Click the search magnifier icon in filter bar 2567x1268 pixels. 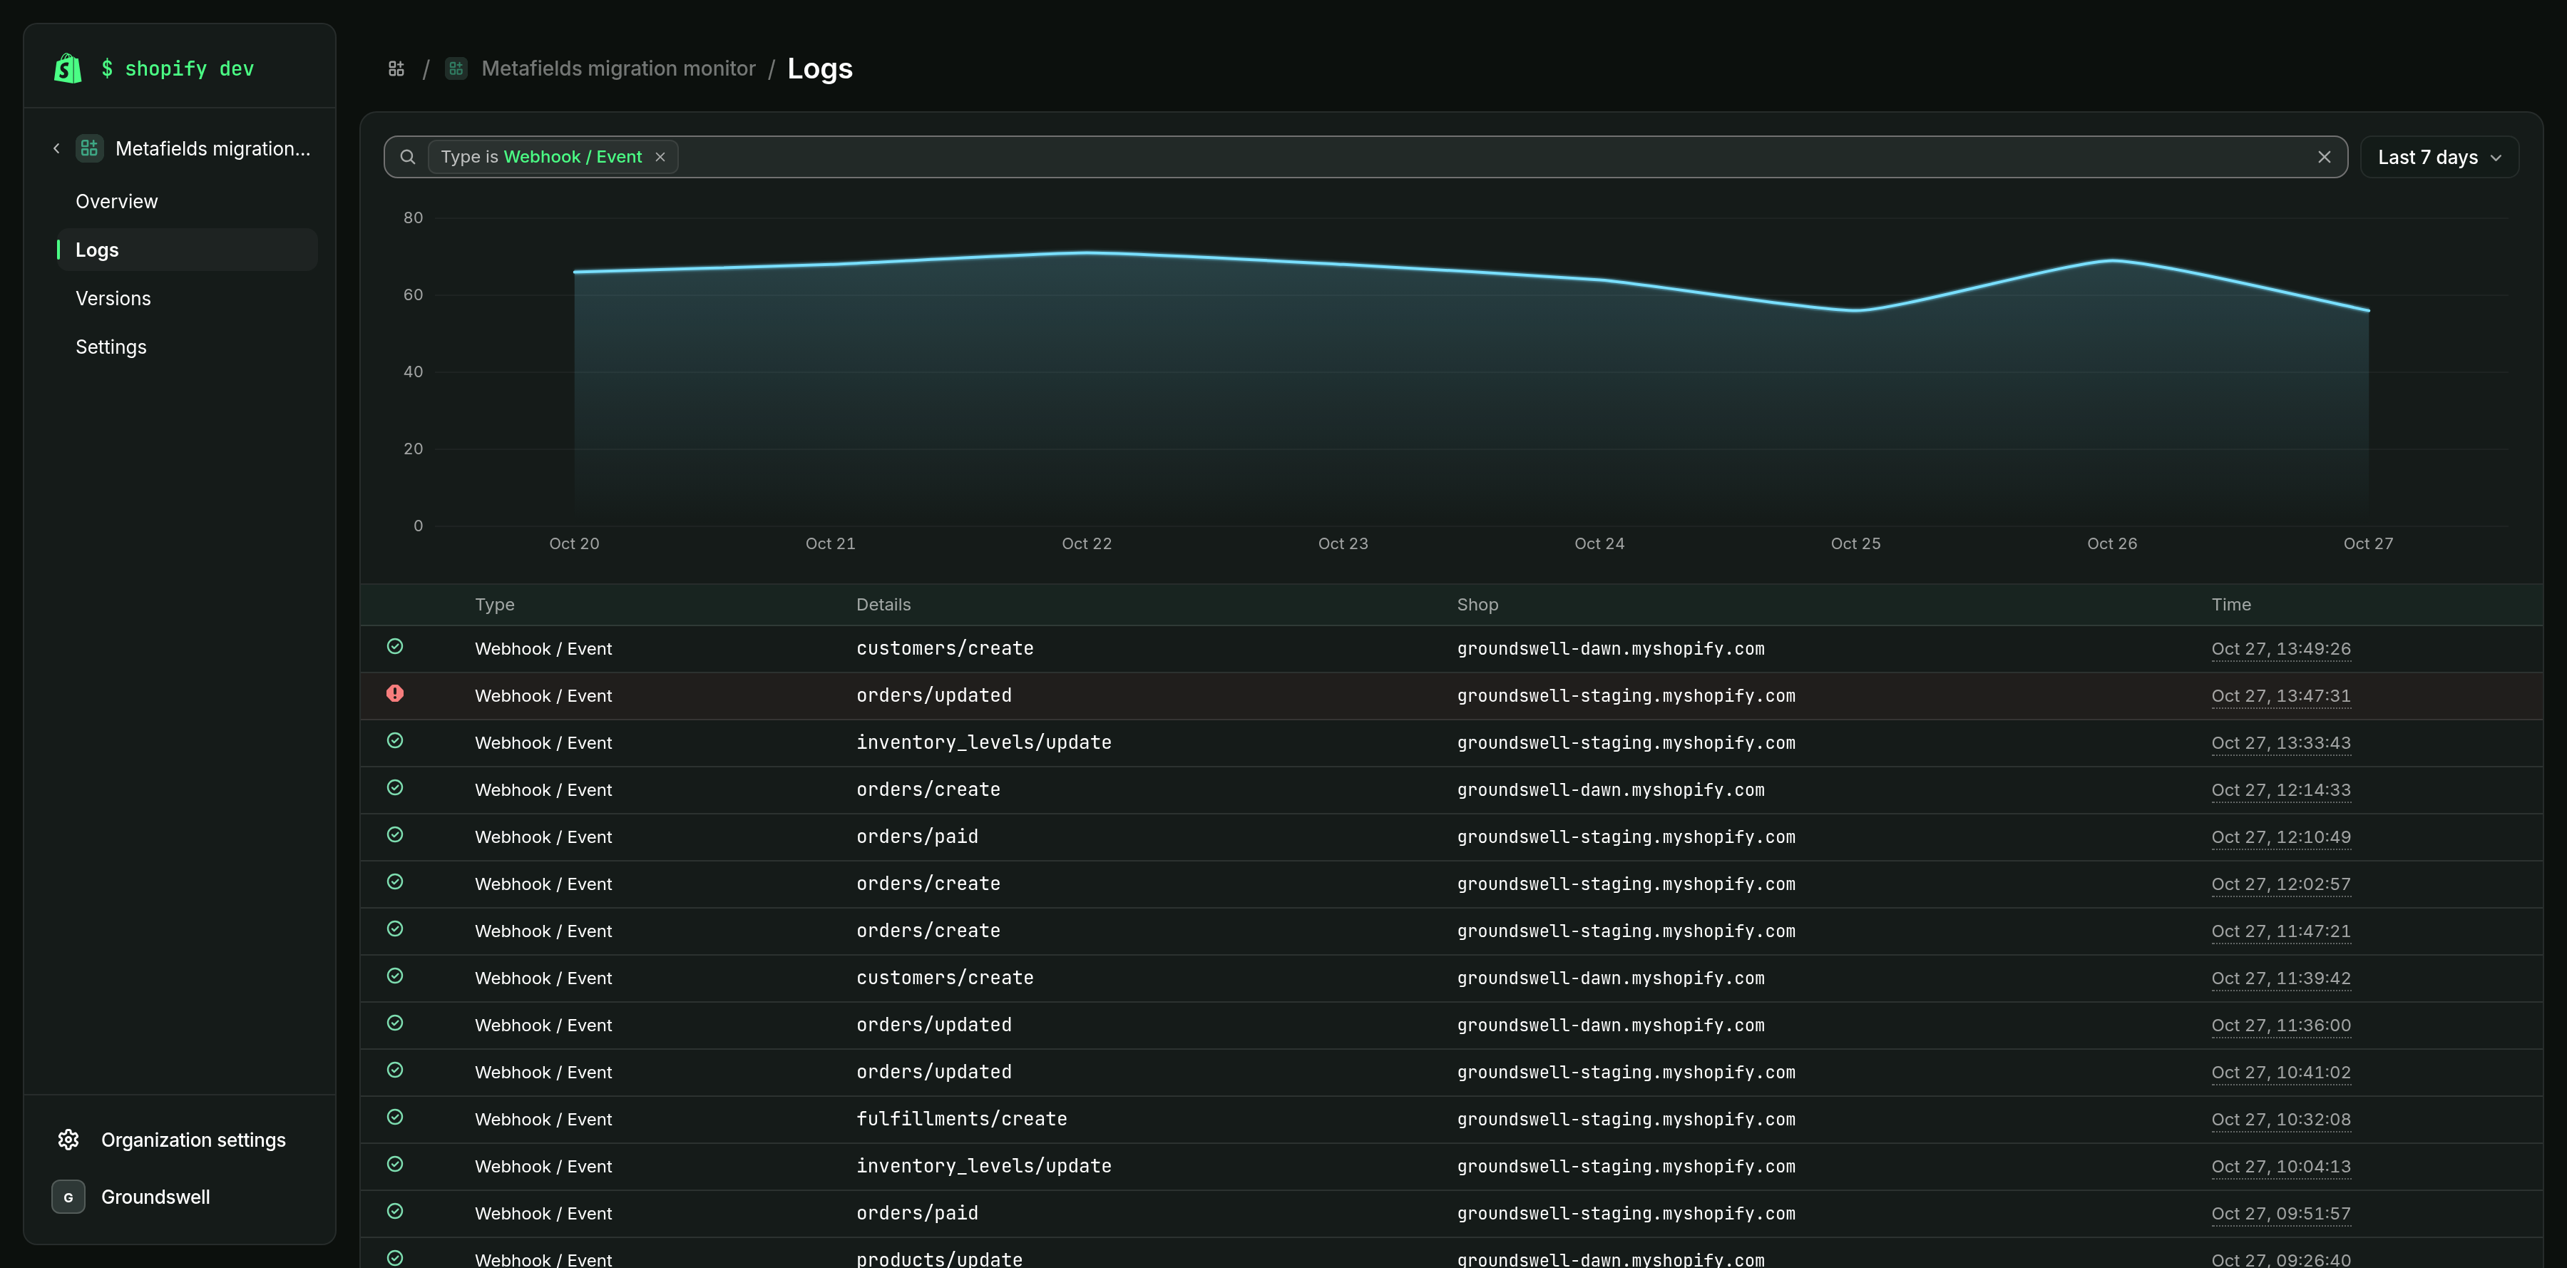(408, 156)
